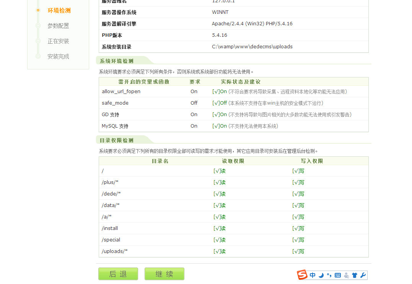
Task: Click the step dot beside 参数配置
Action: [38, 26]
